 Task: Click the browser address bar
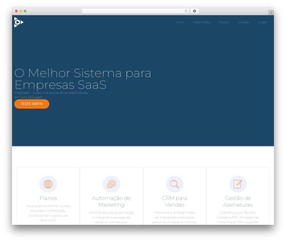point(136,11)
